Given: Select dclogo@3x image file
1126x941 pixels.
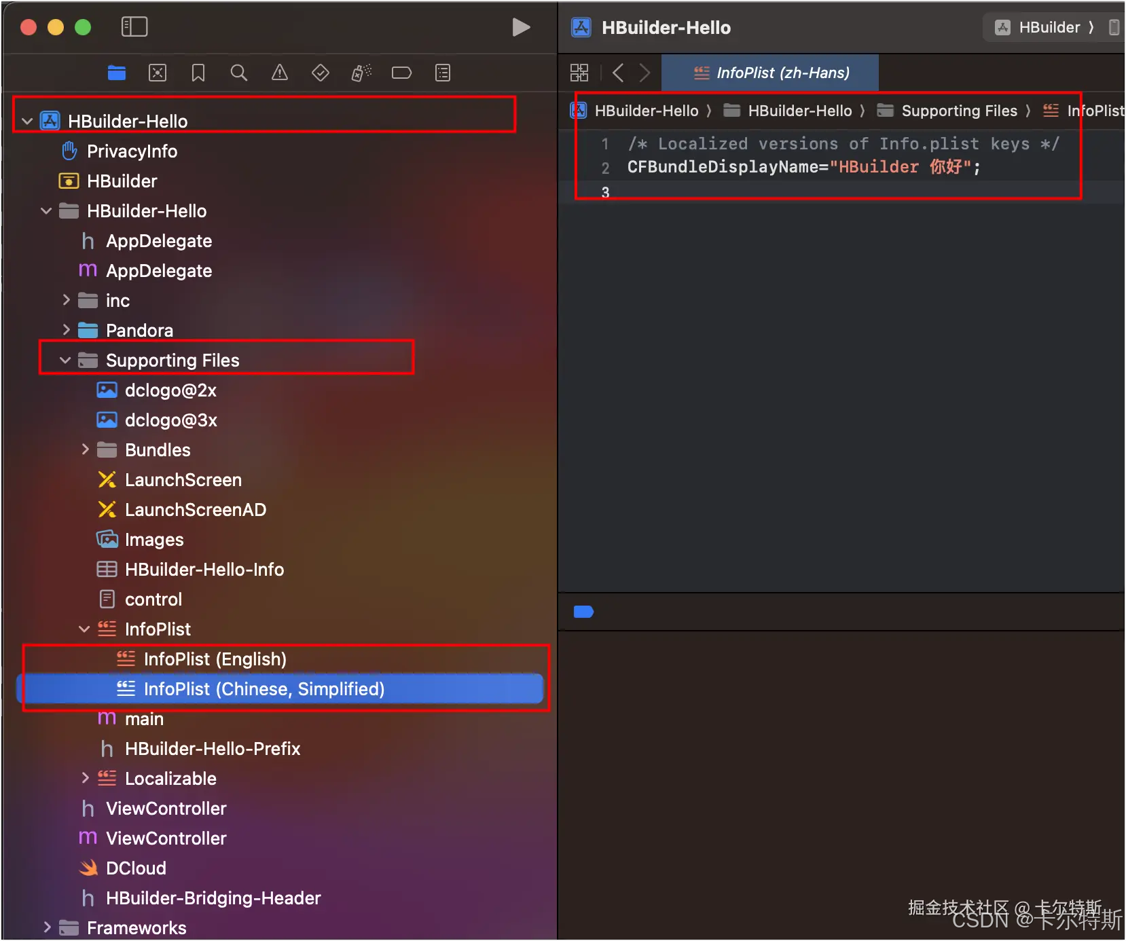Looking at the screenshot, I should 170,420.
